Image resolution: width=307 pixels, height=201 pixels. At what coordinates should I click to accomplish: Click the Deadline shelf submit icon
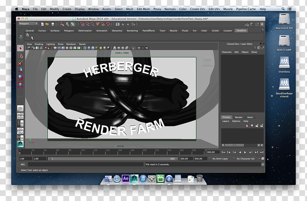click(x=28, y=35)
